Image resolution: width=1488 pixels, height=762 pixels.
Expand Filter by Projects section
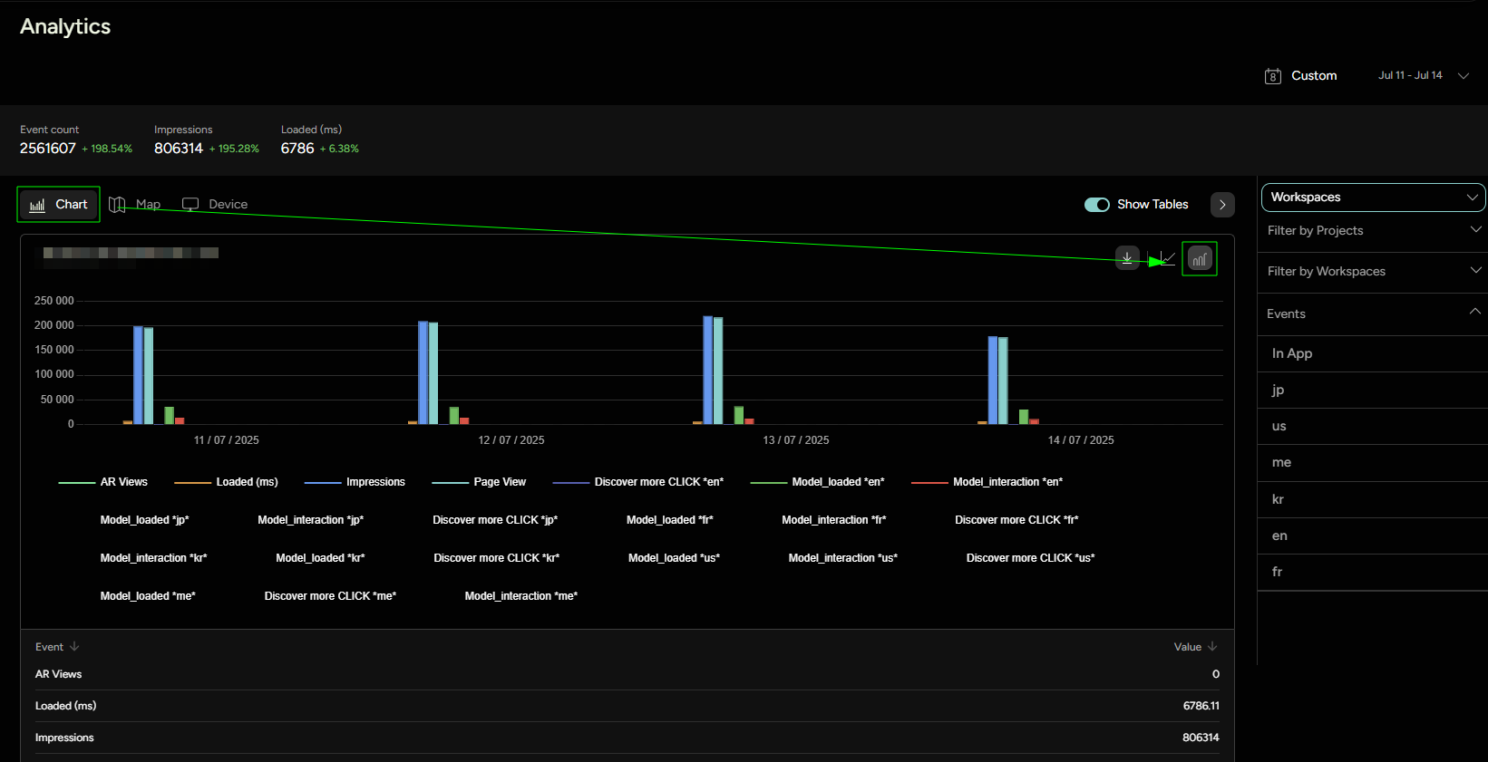(x=1373, y=231)
